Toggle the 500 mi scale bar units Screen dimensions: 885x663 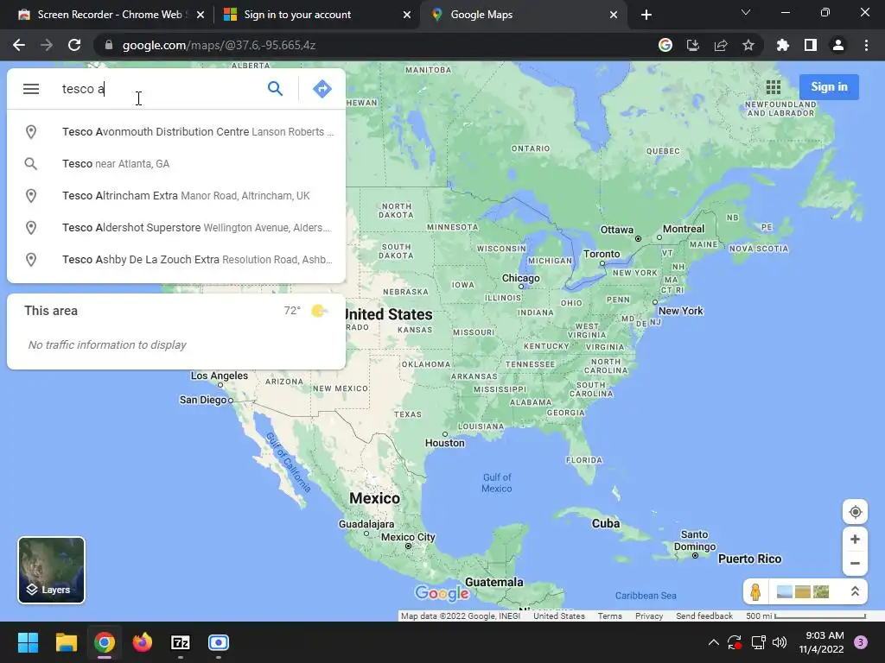coord(805,616)
